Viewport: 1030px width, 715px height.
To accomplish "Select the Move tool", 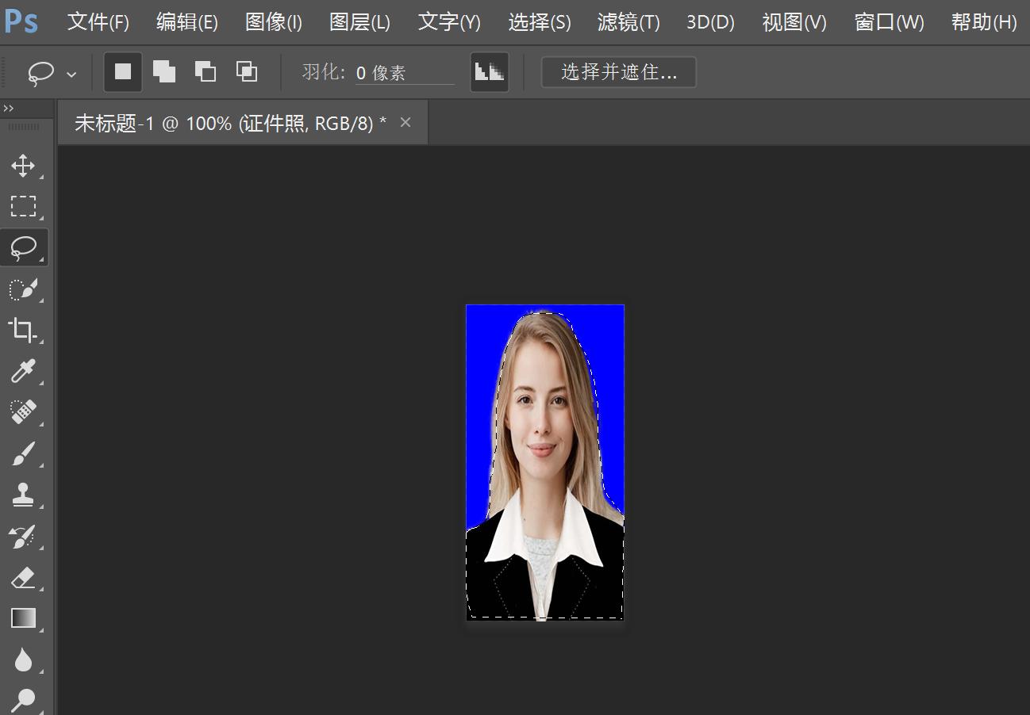I will click(24, 166).
